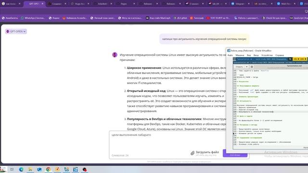
Task: Switch to the Mail browser tab
Action: (286, 4)
